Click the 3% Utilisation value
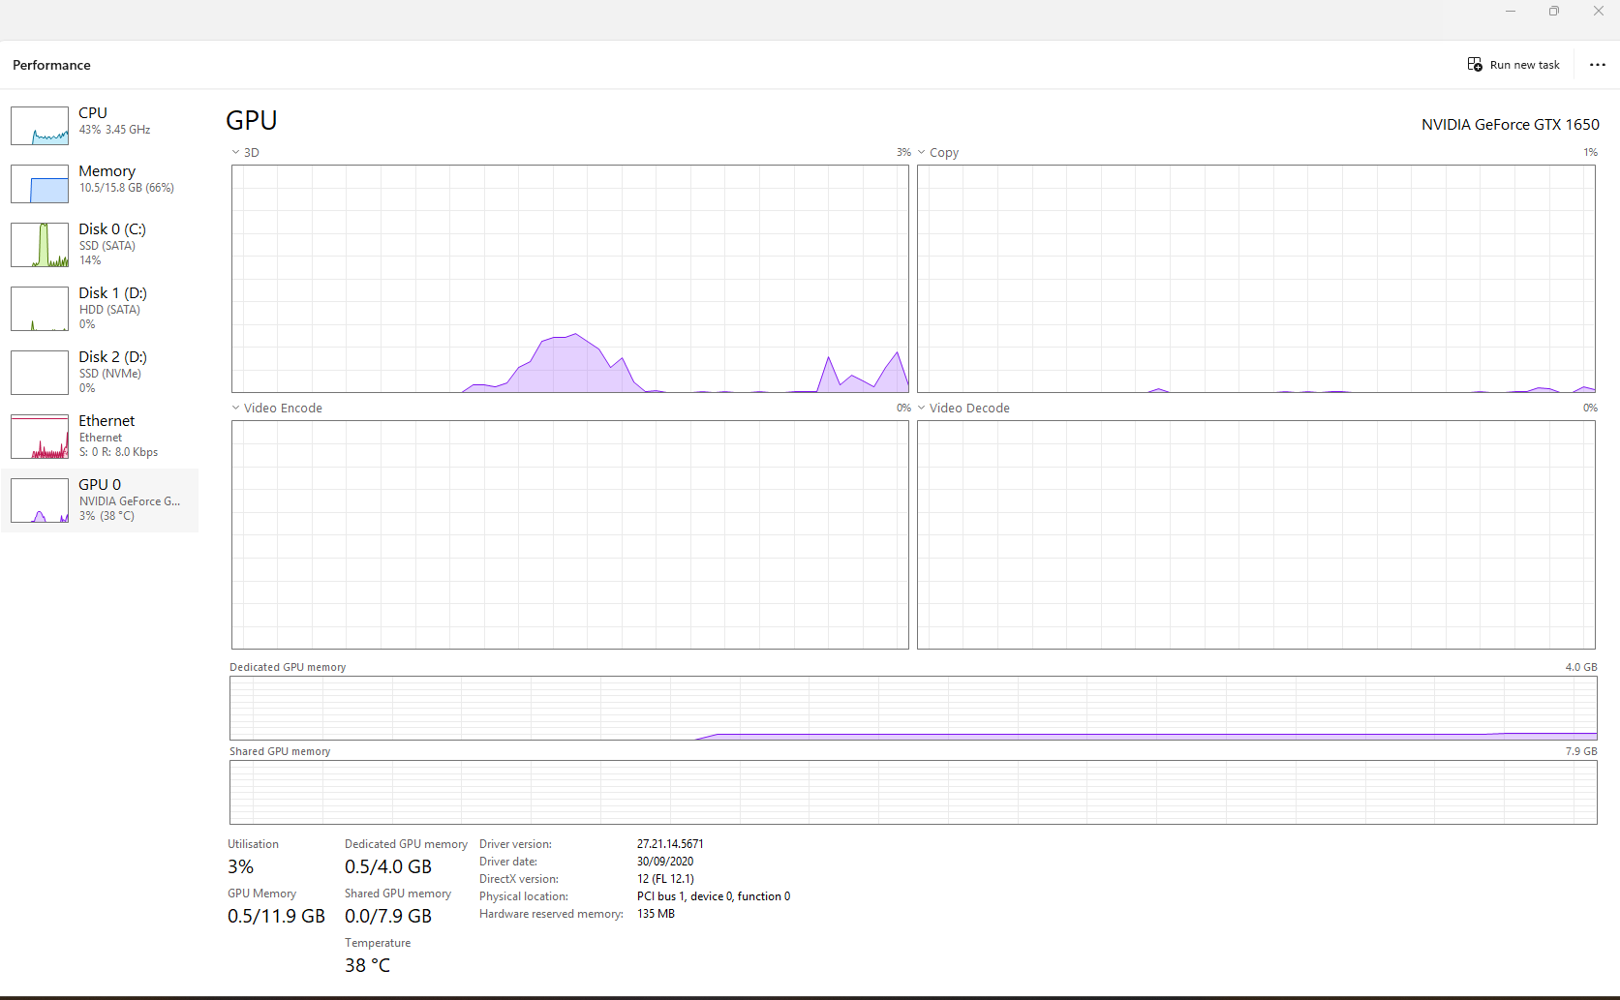The height and width of the screenshot is (1000, 1620). 240,866
